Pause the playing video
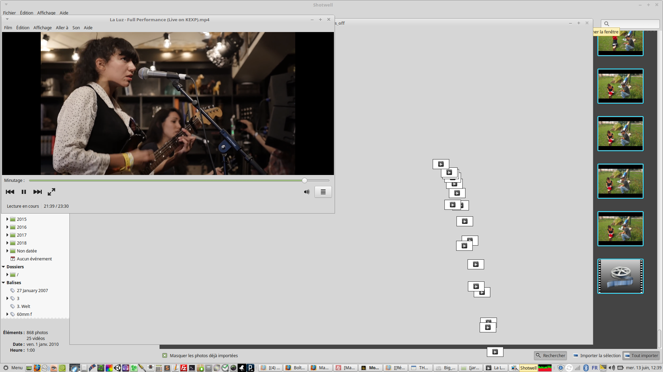 23,192
